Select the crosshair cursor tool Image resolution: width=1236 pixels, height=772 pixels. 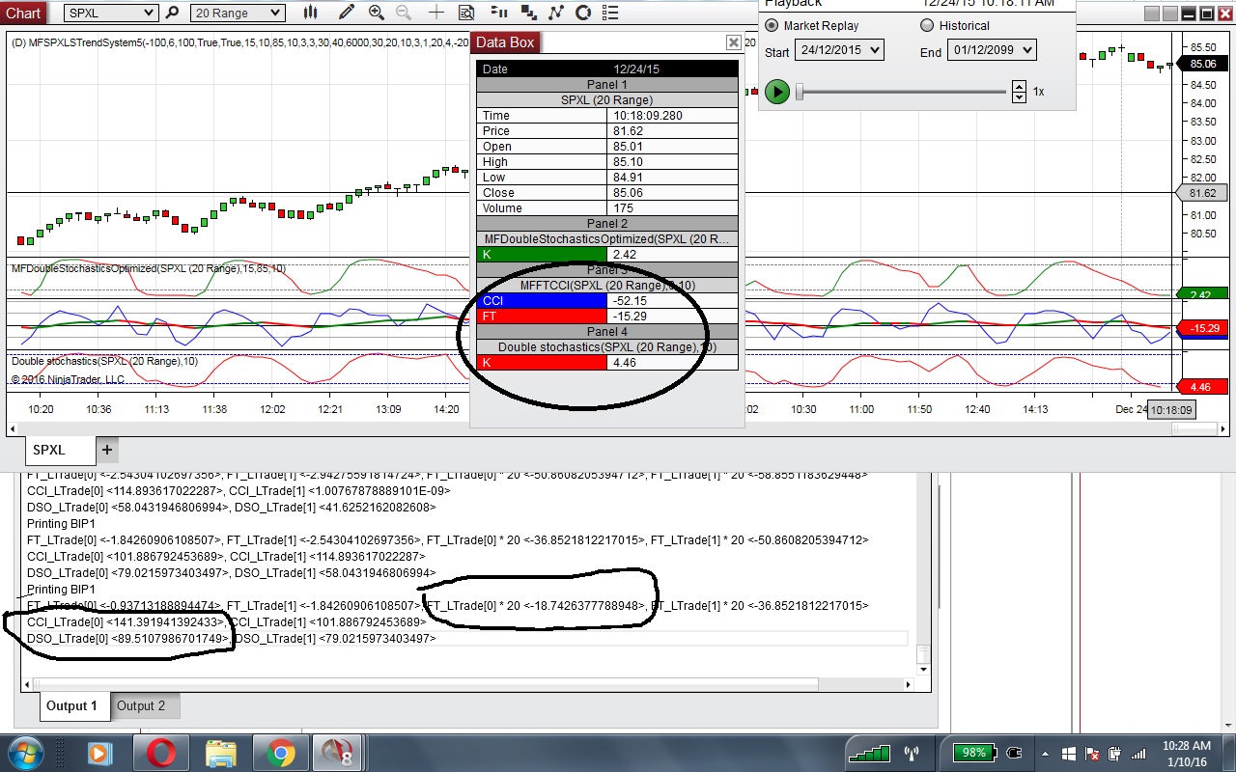pos(436,13)
